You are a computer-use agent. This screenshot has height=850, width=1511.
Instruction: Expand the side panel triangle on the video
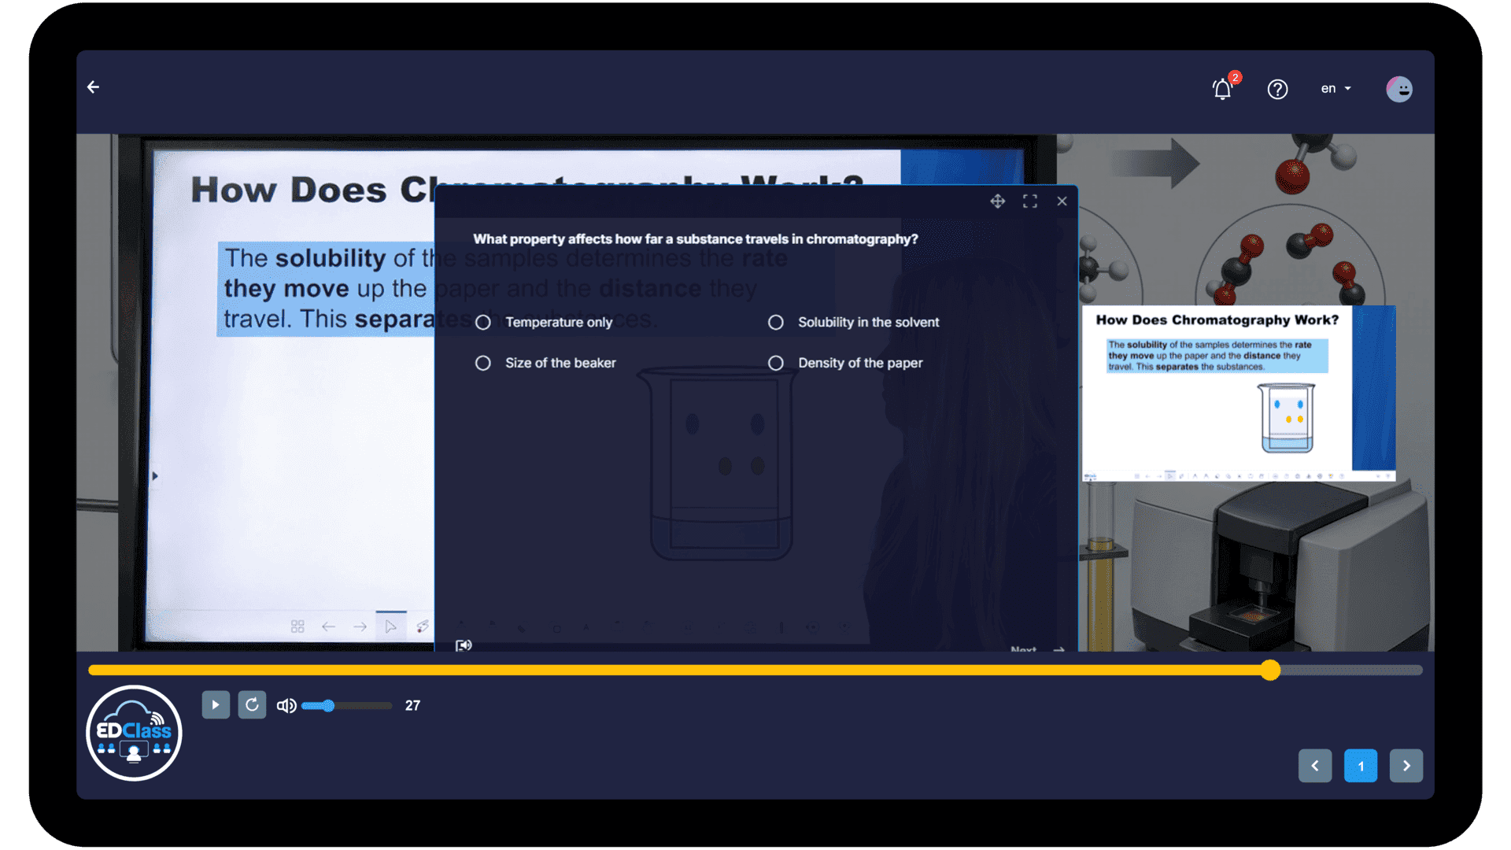coord(155,476)
